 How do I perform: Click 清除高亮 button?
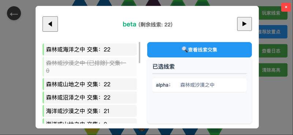(271, 70)
